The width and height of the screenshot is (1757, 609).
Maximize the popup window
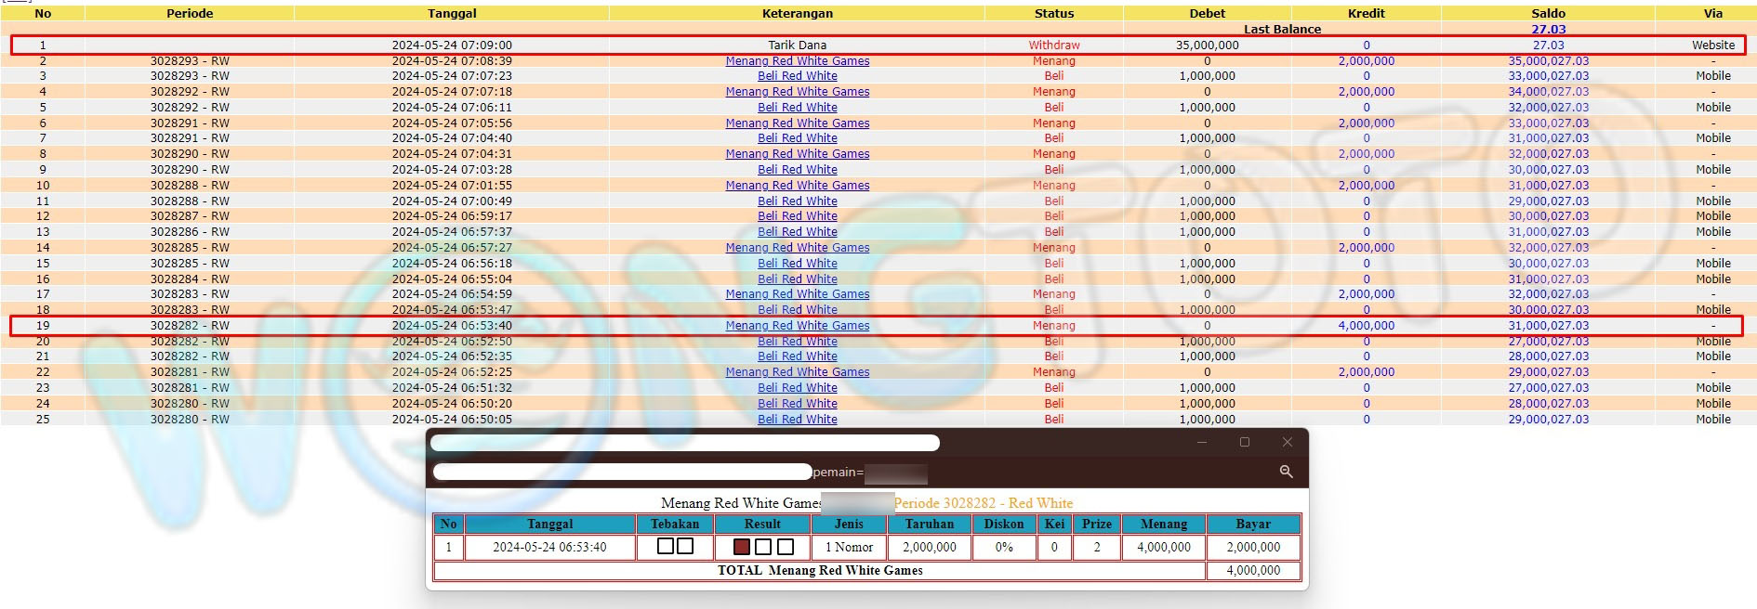(x=1245, y=442)
